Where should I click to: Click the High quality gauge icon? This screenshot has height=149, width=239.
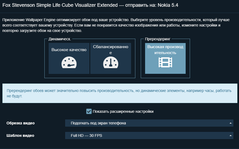click(69, 63)
